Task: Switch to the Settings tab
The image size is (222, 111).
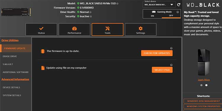Action: (x=141, y=29)
